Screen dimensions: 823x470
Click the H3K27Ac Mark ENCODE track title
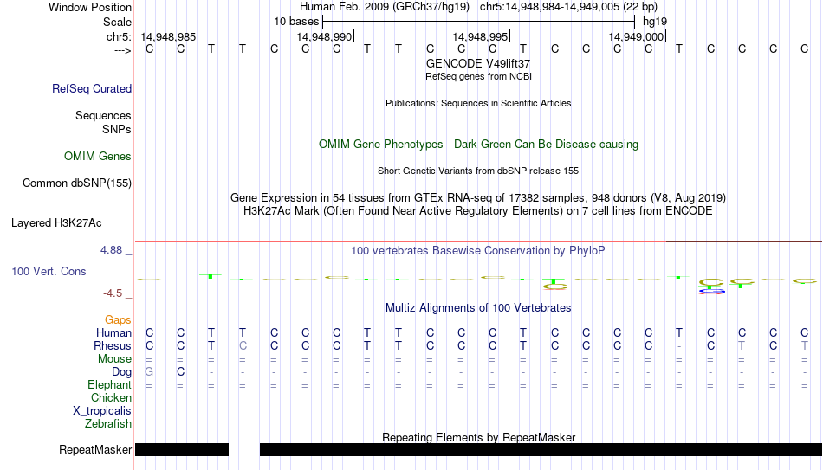tap(478, 211)
